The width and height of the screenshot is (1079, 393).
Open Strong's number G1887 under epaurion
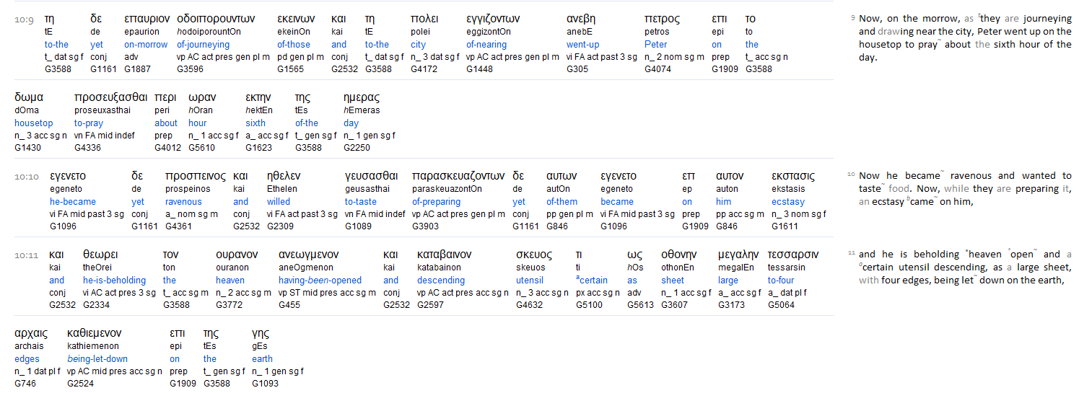click(137, 69)
